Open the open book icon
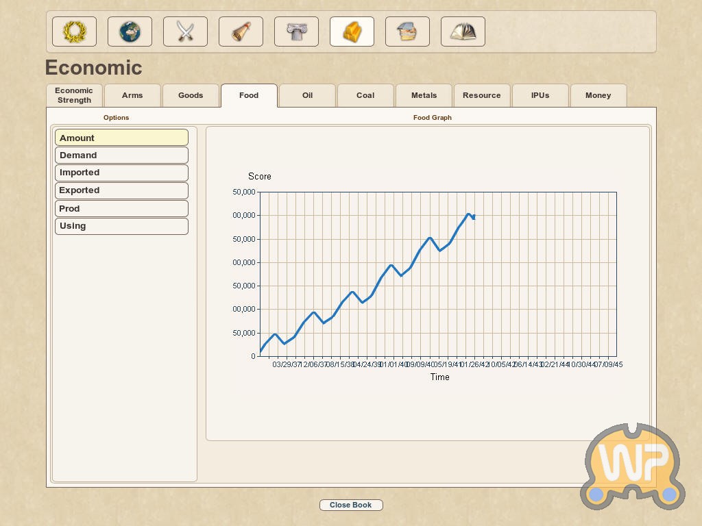 point(463,32)
